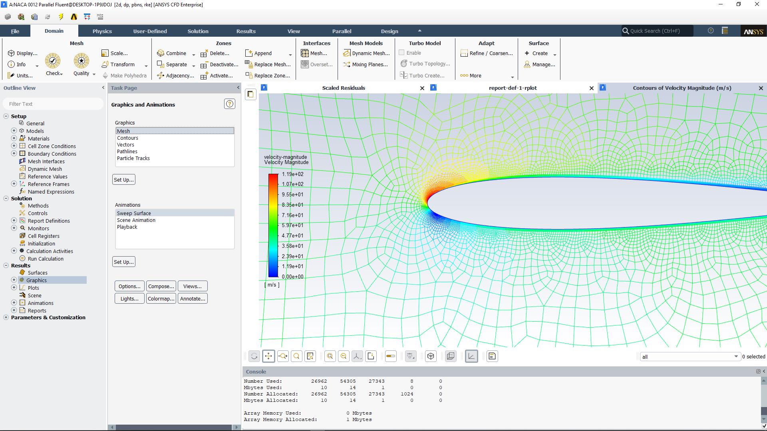Image resolution: width=767 pixels, height=431 pixels.
Task: Open the Combine zones dropdown arrow
Action: [194, 55]
